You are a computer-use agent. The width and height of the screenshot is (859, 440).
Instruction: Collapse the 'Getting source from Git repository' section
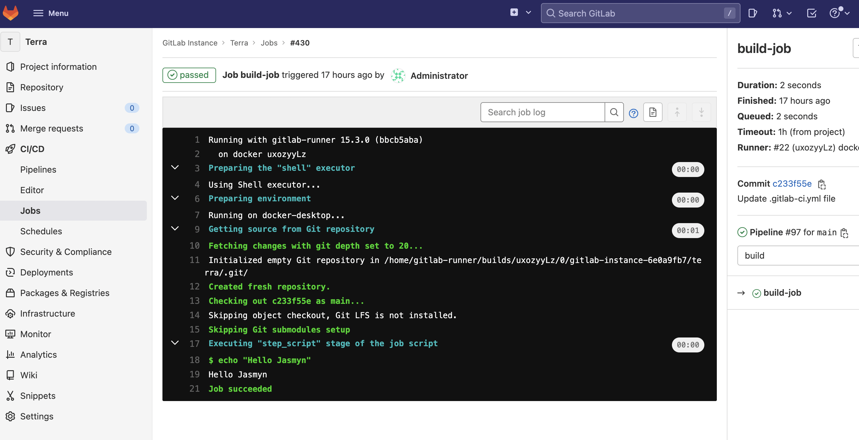175,228
